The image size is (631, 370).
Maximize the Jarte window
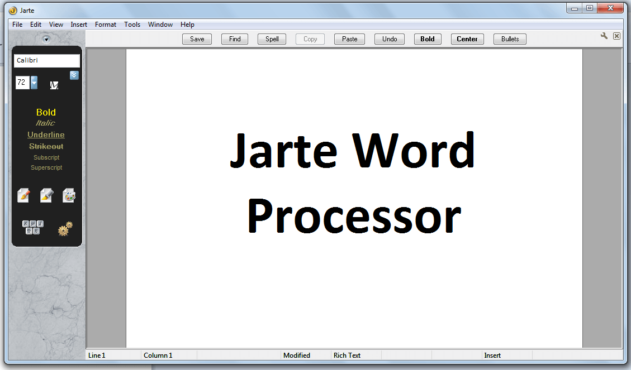point(590,8)
